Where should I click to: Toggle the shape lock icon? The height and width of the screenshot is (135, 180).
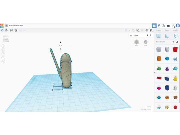coord(147,35)
